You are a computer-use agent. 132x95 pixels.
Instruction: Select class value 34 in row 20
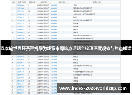(x=29, y=63)
